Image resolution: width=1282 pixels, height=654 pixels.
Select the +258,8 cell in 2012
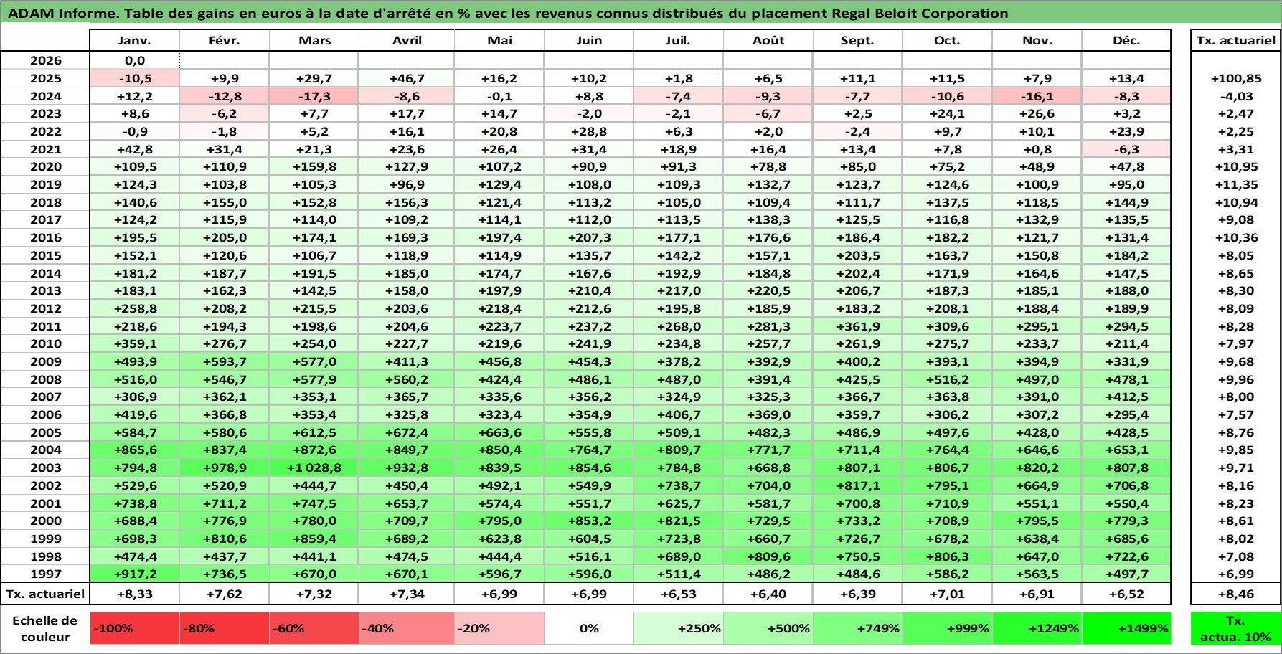point(134,308)
